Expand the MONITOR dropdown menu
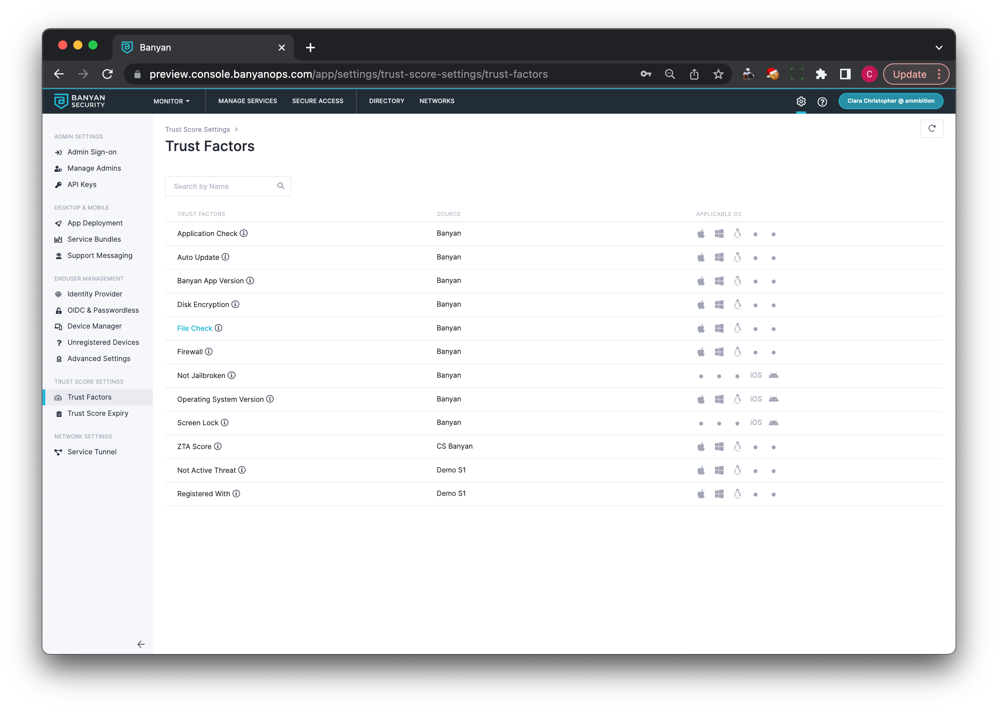This screenshot has height=710, width=998. pyautogui.click(x=171, y=102)
